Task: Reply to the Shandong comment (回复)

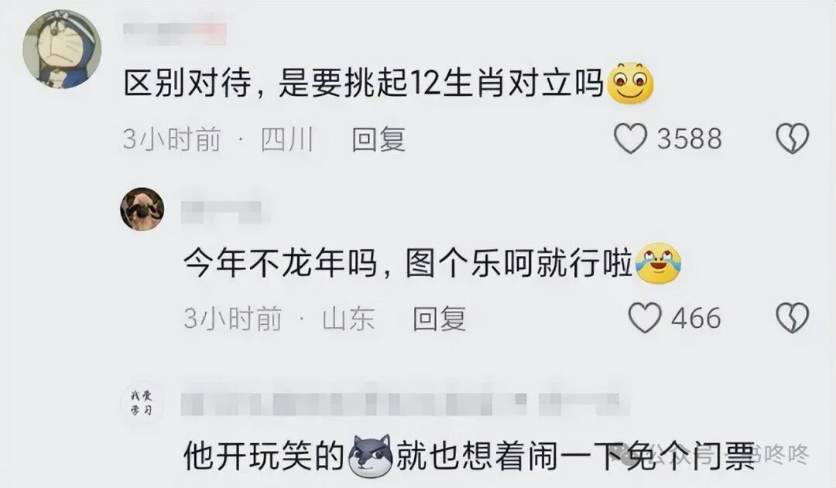Action: coord(440,319)
